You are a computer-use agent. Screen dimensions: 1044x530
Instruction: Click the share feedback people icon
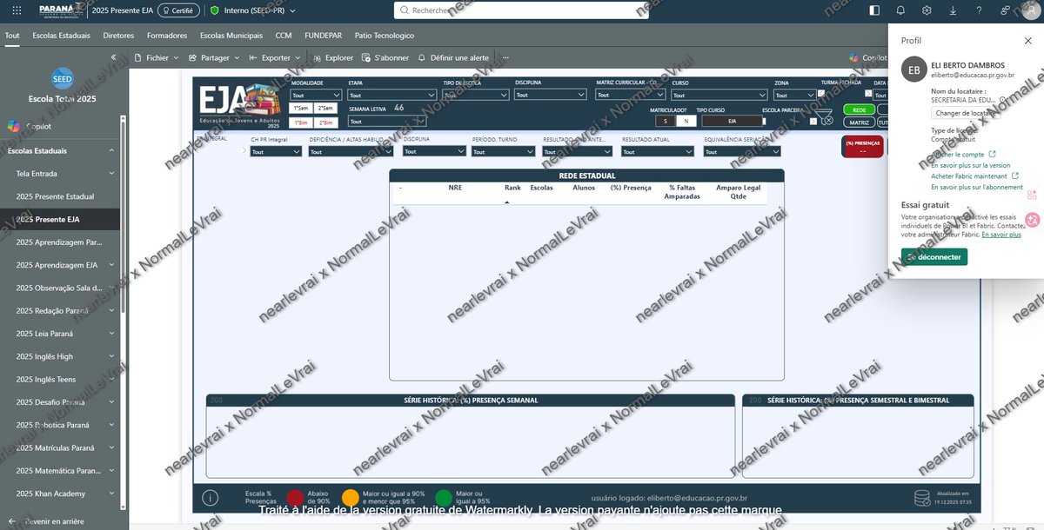coord(1005,10)
